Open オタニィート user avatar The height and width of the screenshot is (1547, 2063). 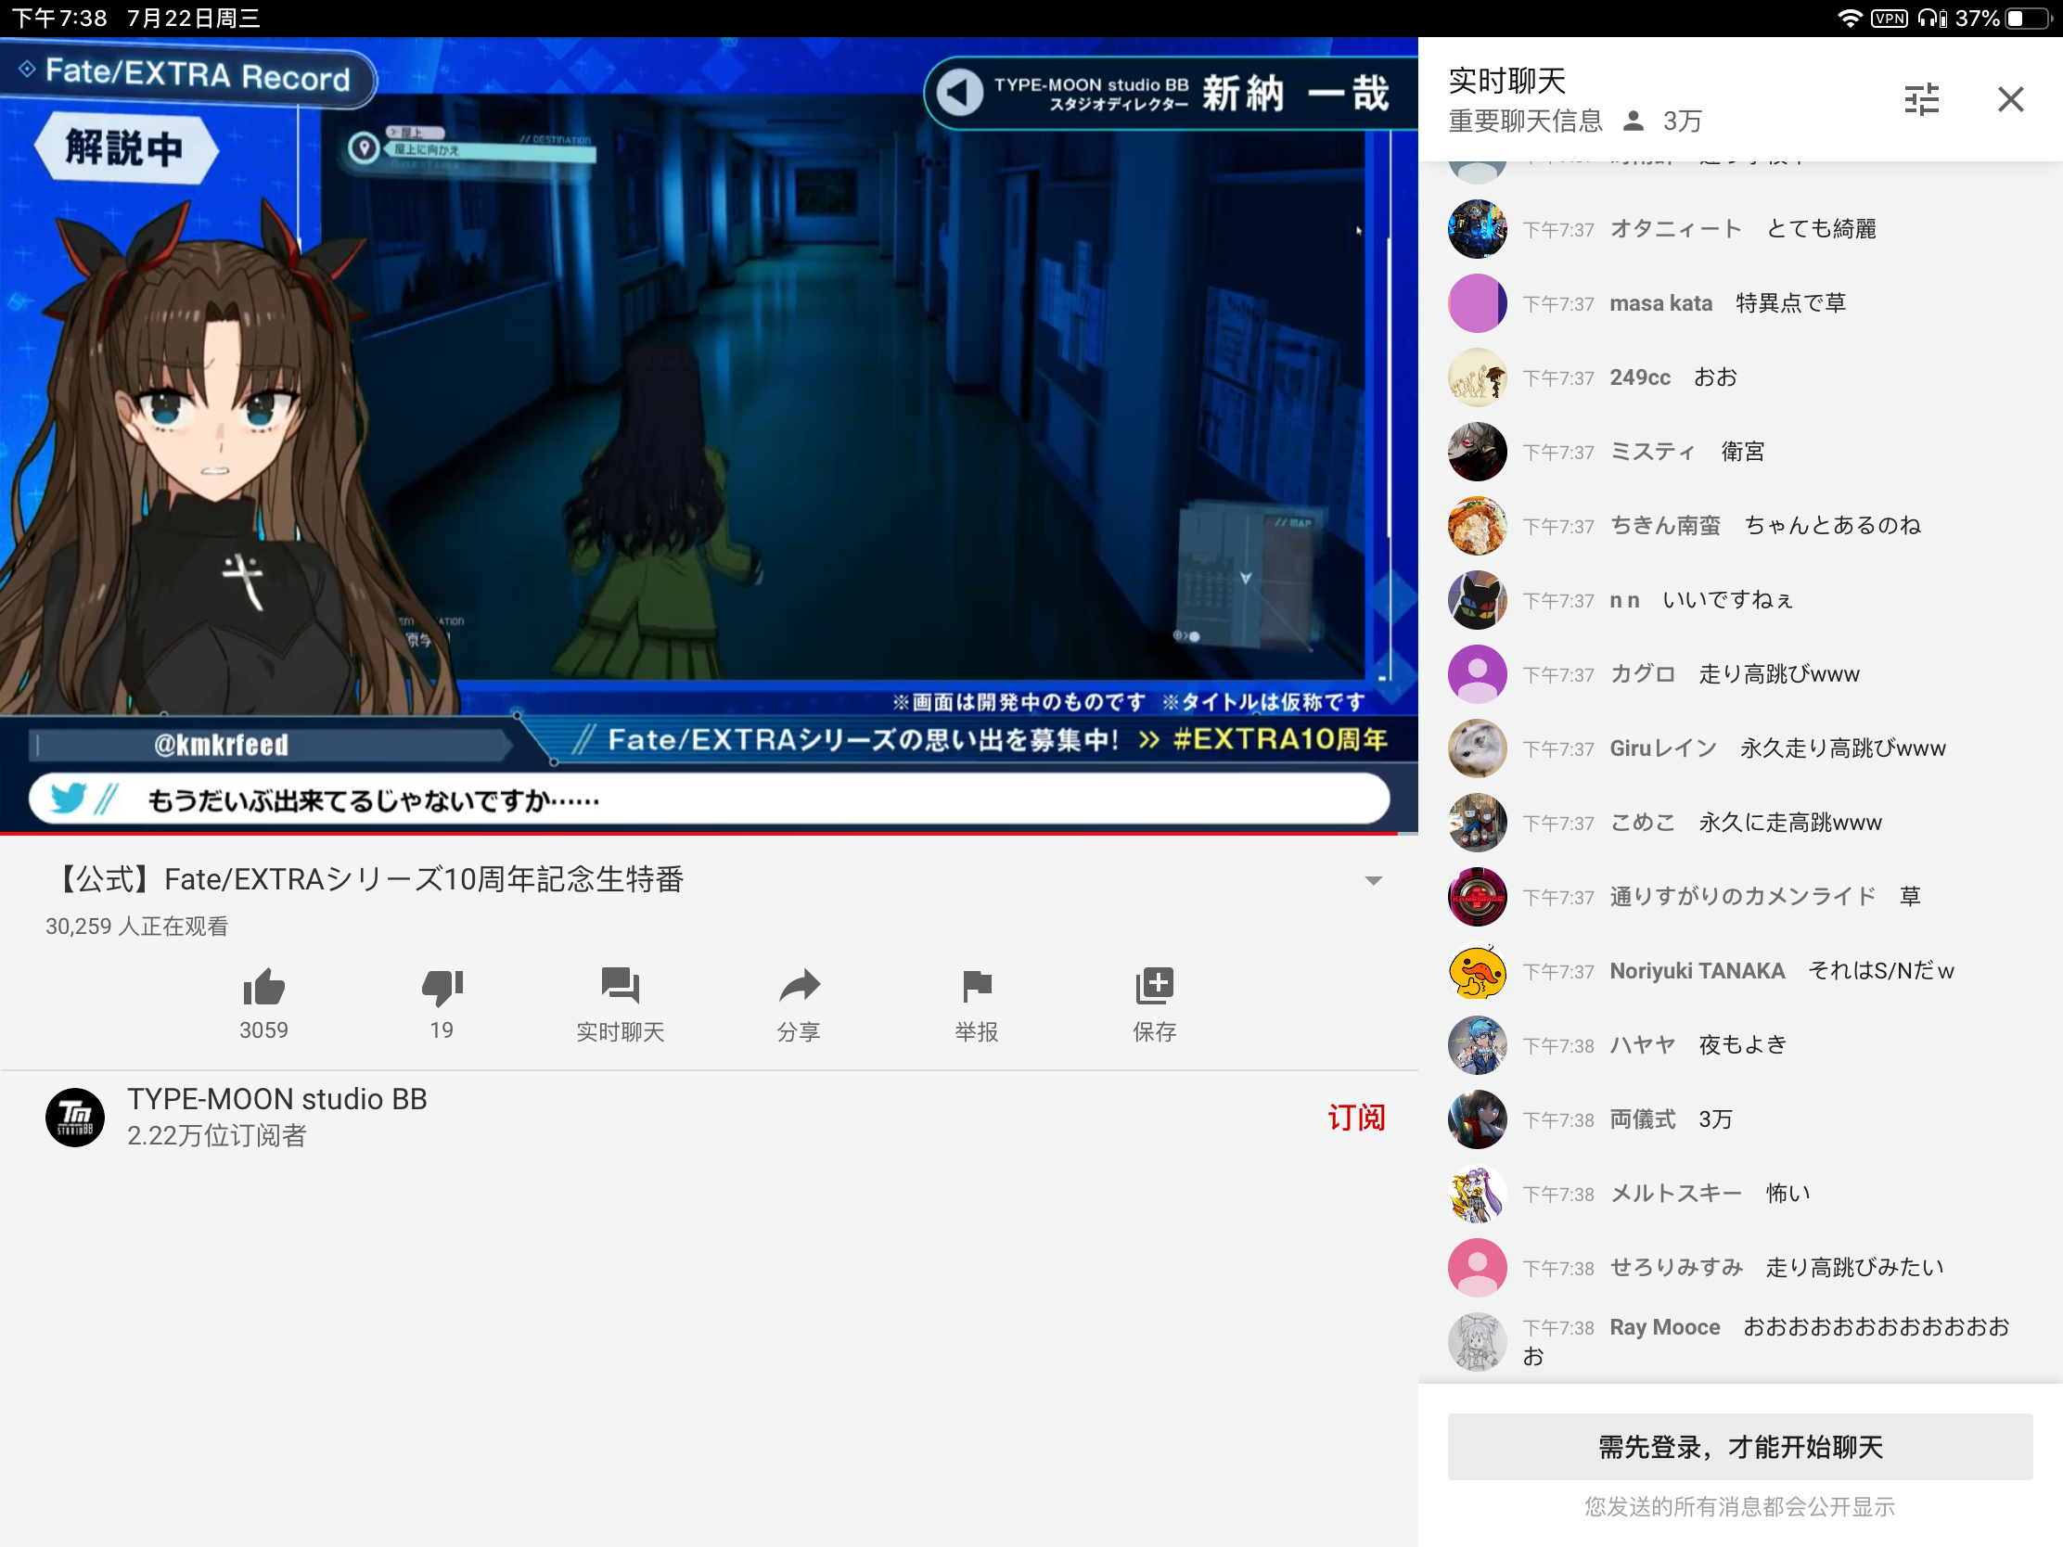coord(1478,228)
